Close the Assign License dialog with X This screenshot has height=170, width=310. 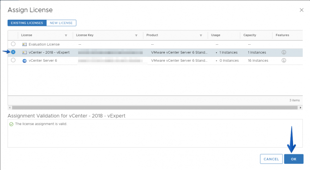302,10
